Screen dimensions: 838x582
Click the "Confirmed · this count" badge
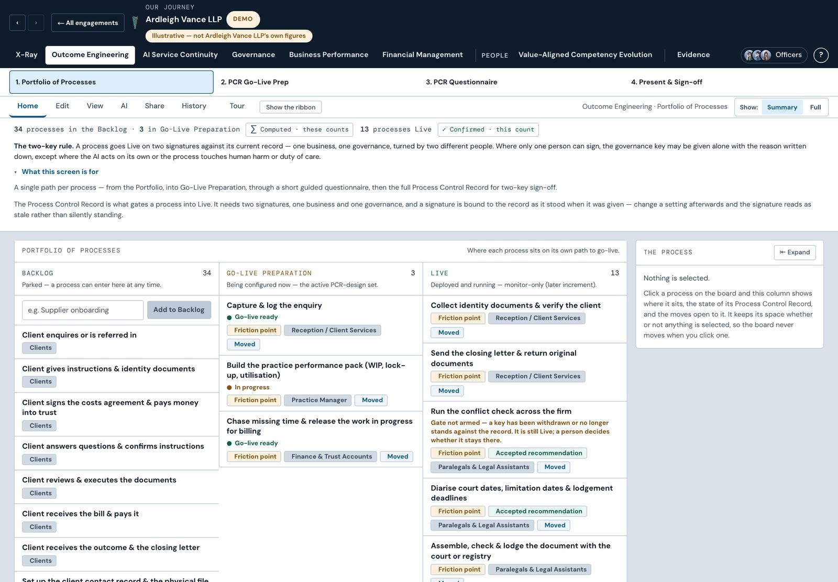pos(488,130)
